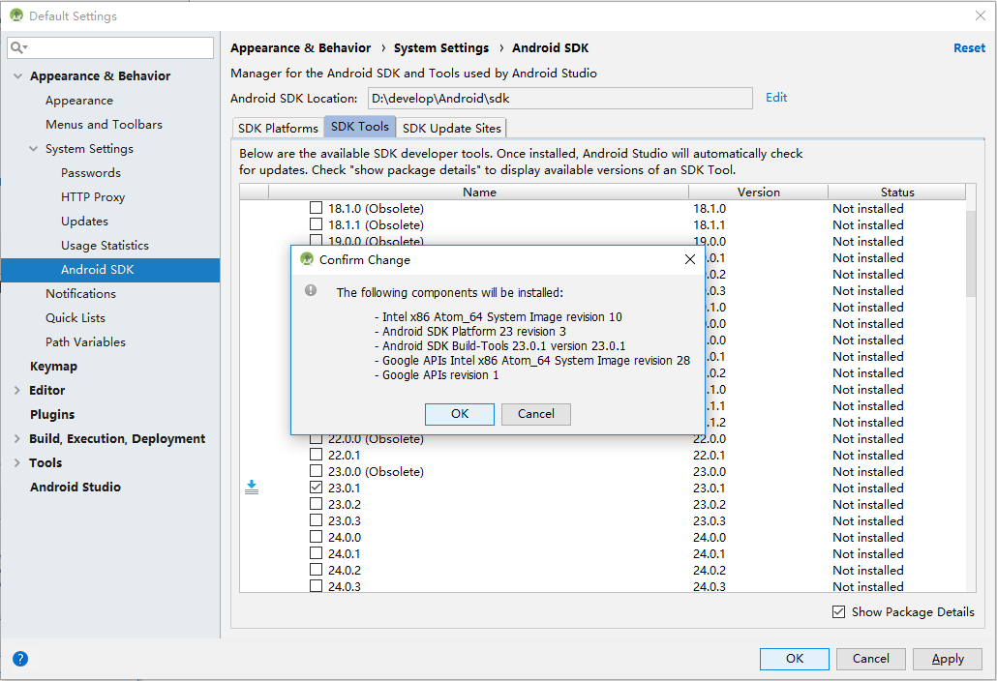
Task: Click the download icon beside 23.0.1
Action: 252,488
